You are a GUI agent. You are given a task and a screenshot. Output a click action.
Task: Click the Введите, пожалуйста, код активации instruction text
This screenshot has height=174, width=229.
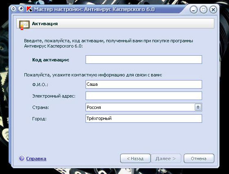pyautogui.click(x=108, y=43)
